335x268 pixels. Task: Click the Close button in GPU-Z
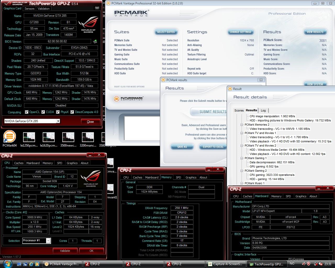(90, 122)
